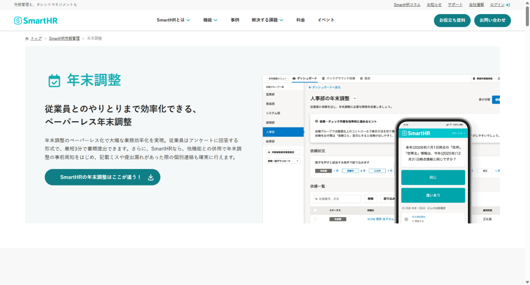The height and width of the screenshot is (285, 530).
Task: Click the 年末調整 breadcrumb current page text
Action: [x=95, y=38]
